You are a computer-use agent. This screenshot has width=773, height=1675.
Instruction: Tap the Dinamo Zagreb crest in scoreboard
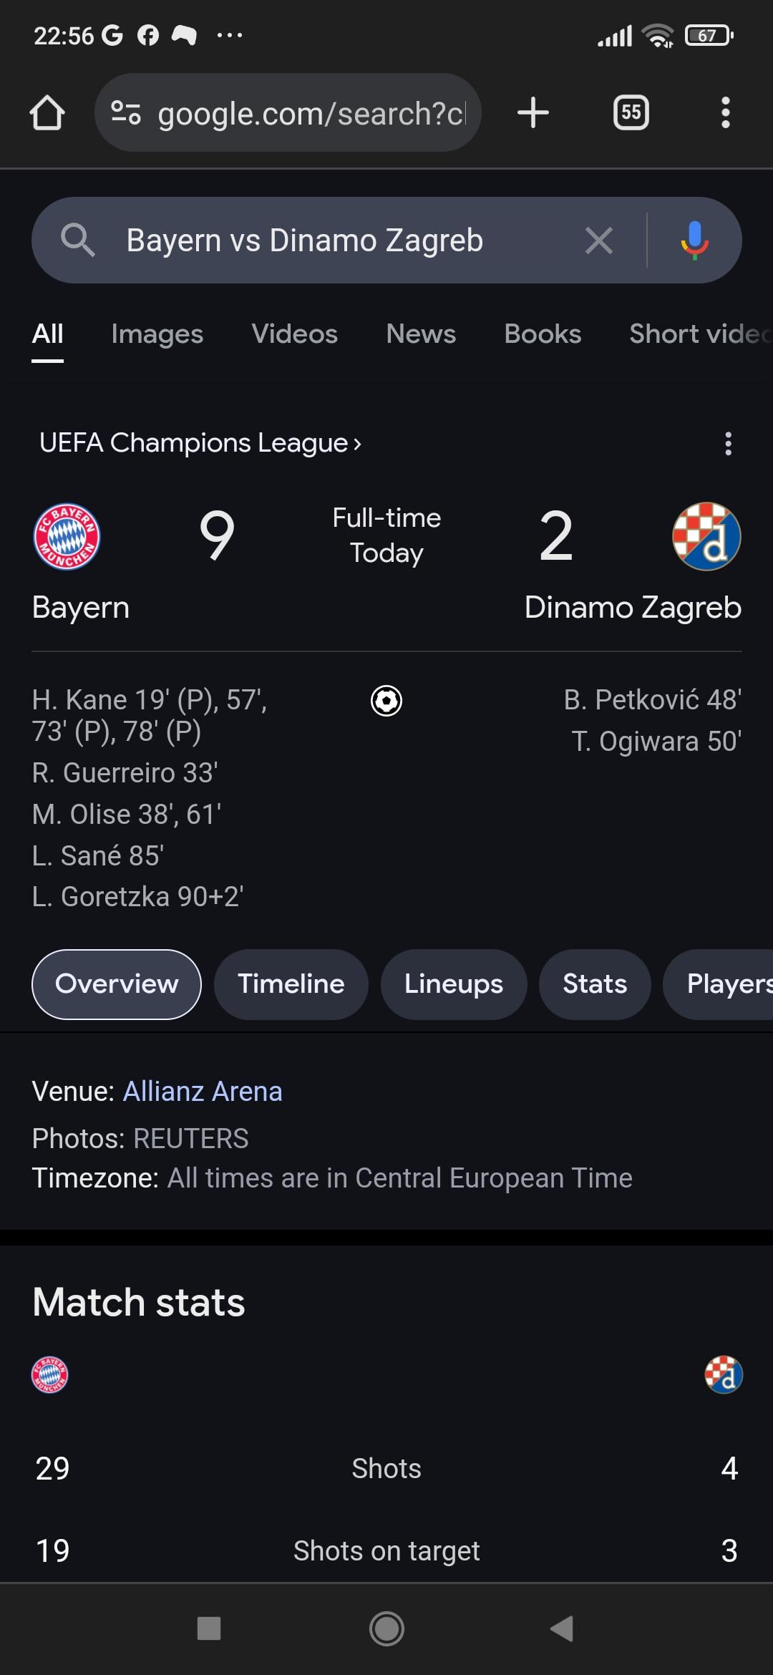click(x=706, y=536)
